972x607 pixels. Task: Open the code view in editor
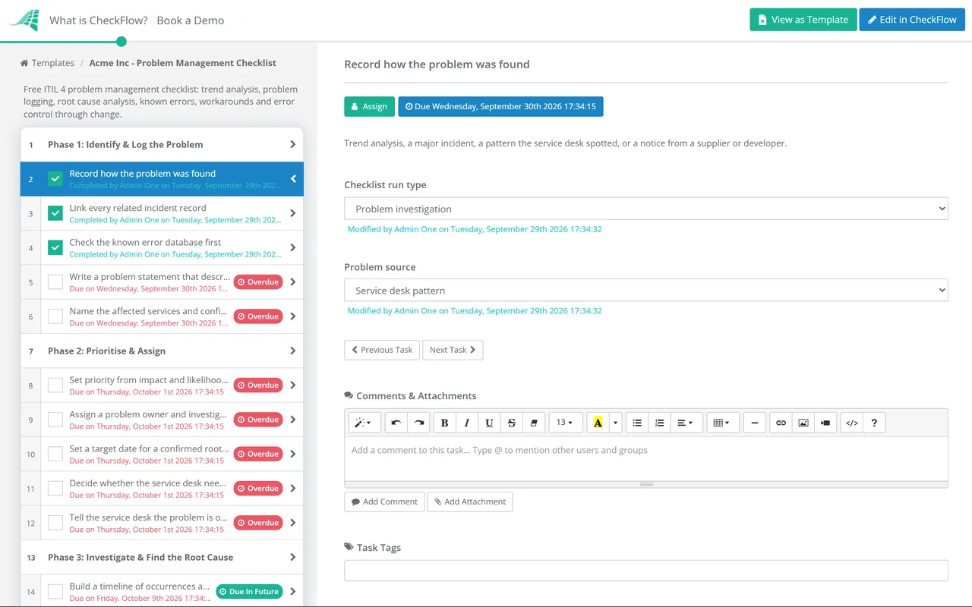tap(852, 423)
